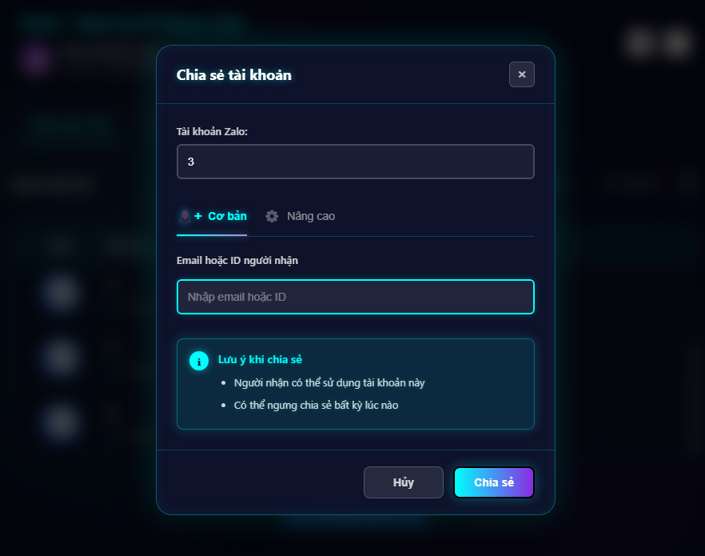The width and height of the screenshot is (705, 556).
Task: Click the Email hoặc ID người nhận label
Action: 237,260
